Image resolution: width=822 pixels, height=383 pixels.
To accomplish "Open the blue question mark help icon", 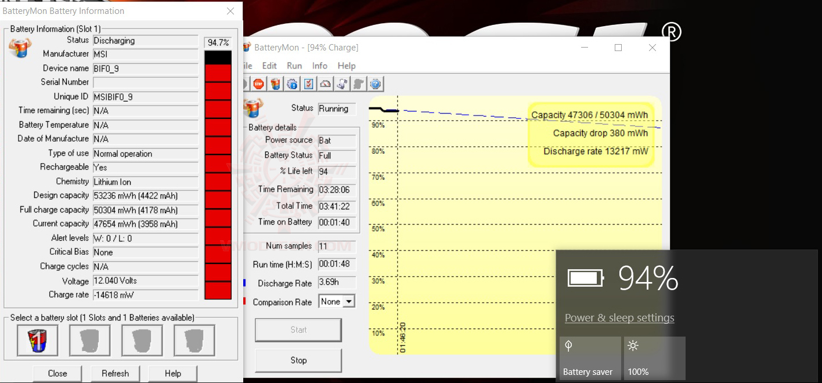I will 376,84.
